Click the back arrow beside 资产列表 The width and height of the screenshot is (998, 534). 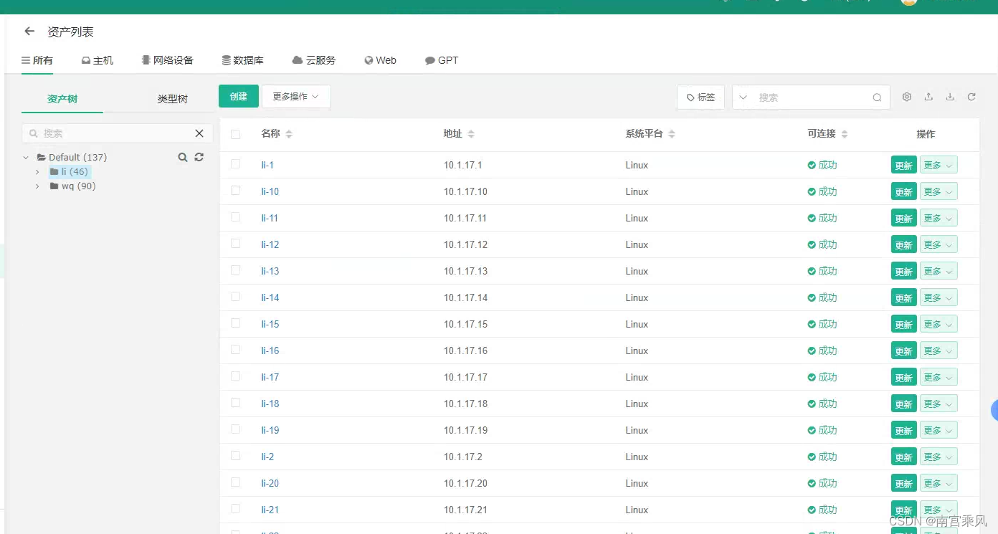coord(28,31)
